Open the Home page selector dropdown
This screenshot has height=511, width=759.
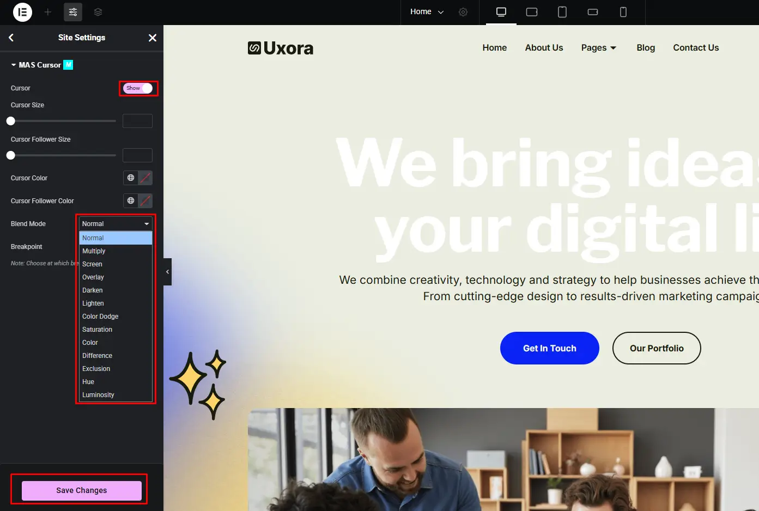click(x=427, y=12)
